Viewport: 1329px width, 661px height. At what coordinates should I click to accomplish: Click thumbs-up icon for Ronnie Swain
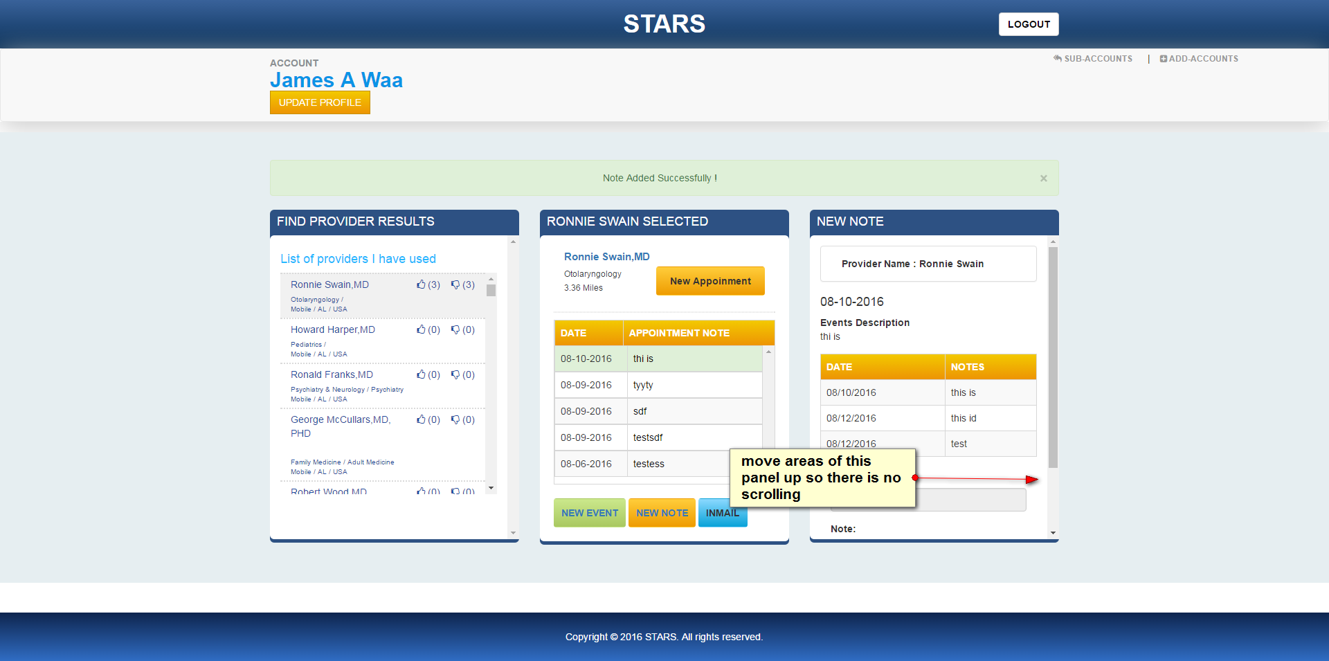pos(421,284)
